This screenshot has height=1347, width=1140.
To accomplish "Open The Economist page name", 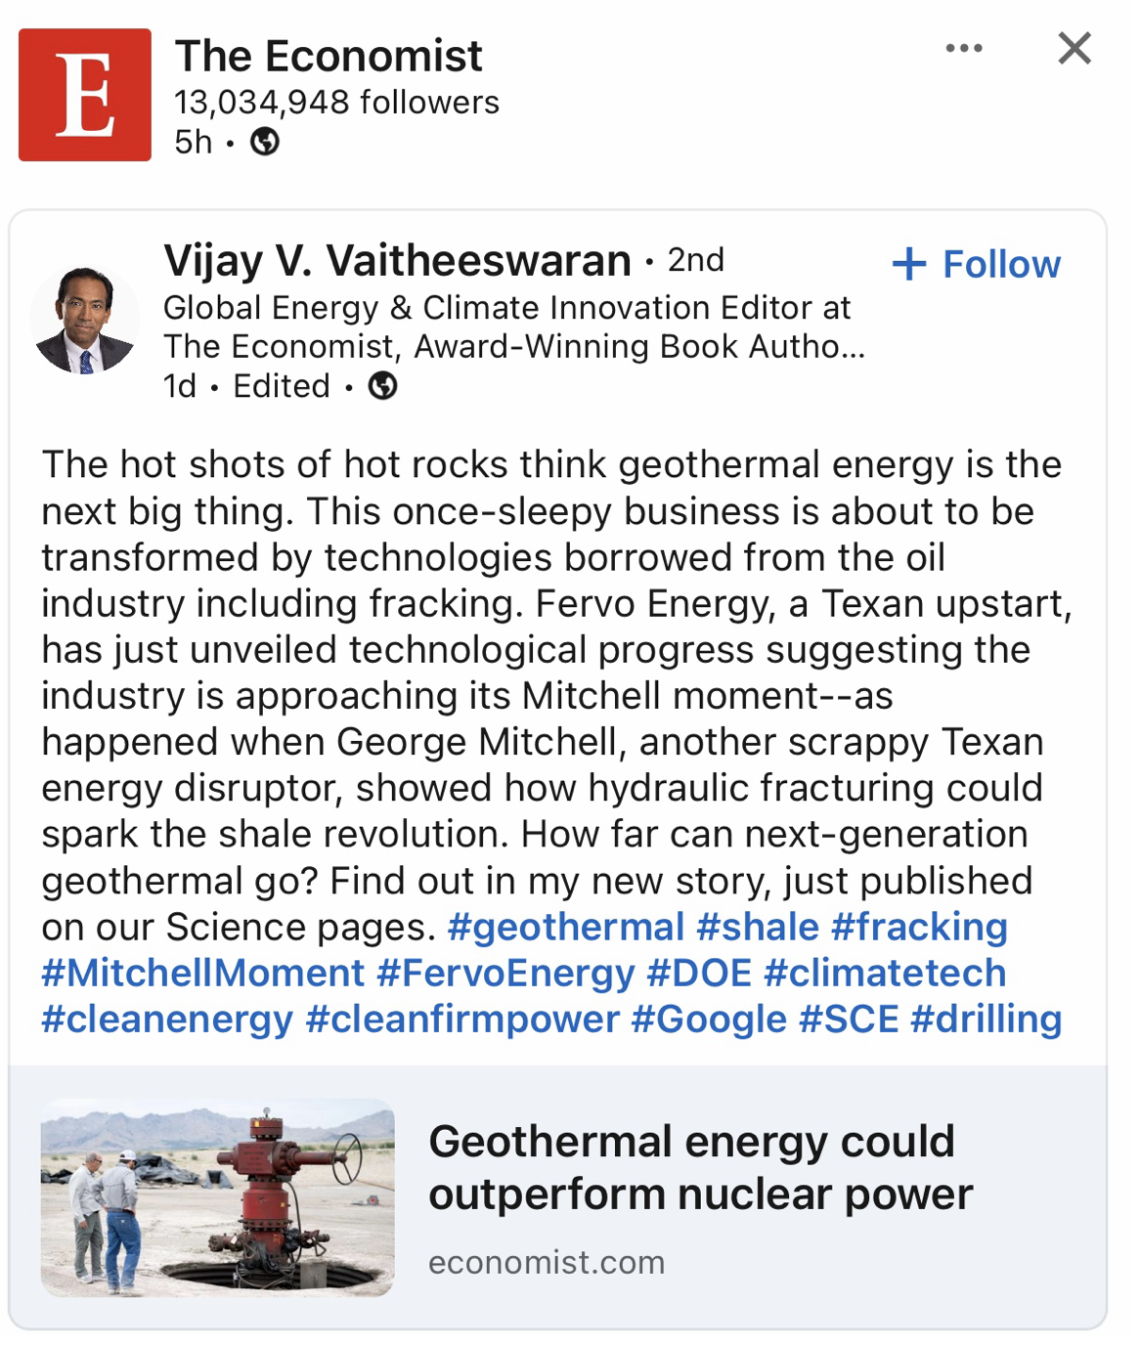I will (x=329, y=56).
